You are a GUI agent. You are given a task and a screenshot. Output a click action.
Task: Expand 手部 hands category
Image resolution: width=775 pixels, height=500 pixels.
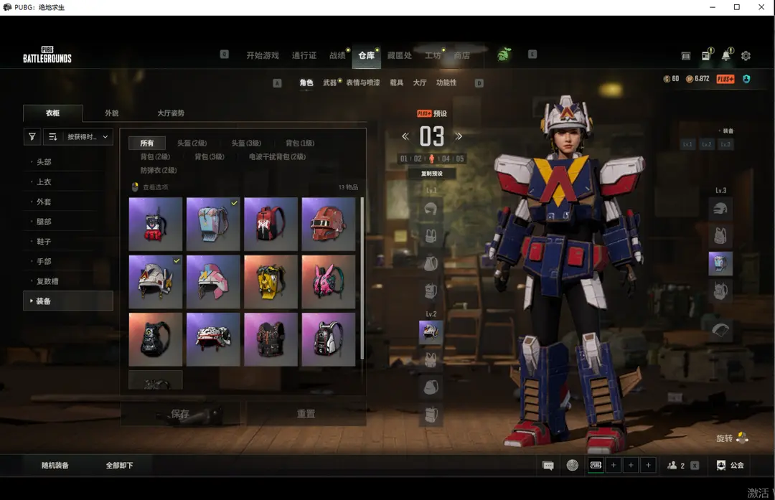(x=67, y=261)
